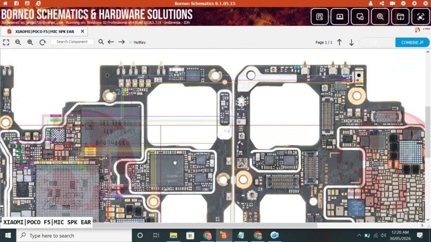The image size is (431, 242).
Task: Click the video camera icon
Action: click(393, 3)
